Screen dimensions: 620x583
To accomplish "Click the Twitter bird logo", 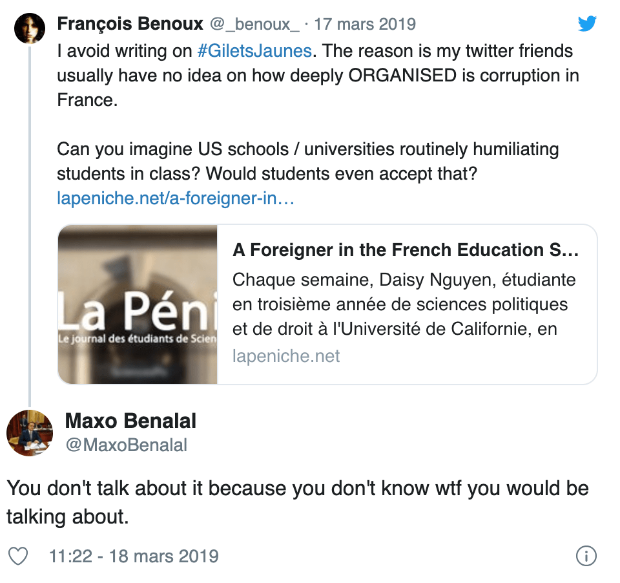I will (x=586, y=25).
